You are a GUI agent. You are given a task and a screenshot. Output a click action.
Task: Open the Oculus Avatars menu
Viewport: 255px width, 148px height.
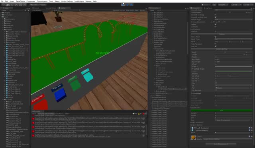[x=42, y=1]
